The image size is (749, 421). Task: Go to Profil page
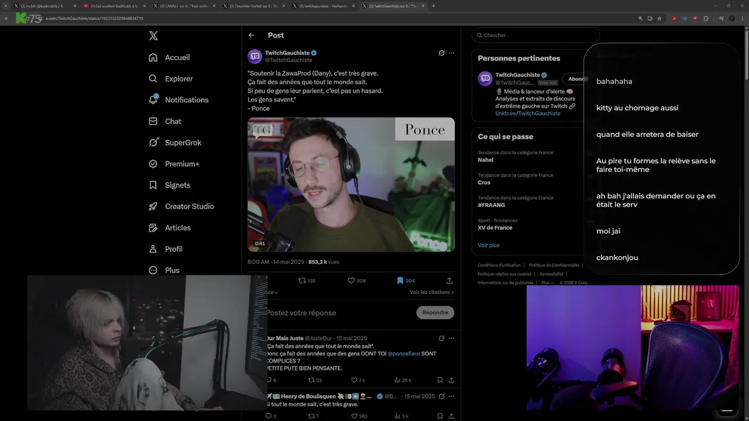pos(166,249)
